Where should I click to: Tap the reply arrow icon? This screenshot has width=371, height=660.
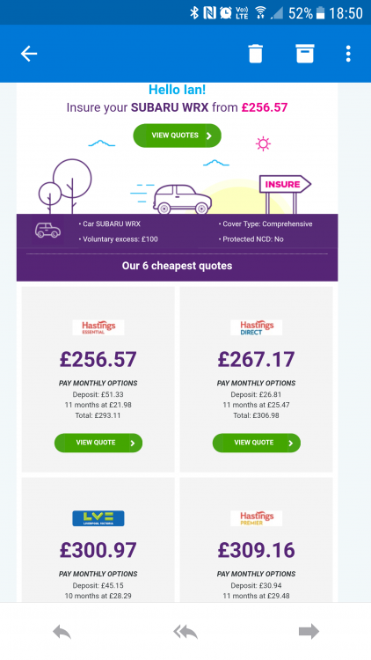[x=62, y=632]
